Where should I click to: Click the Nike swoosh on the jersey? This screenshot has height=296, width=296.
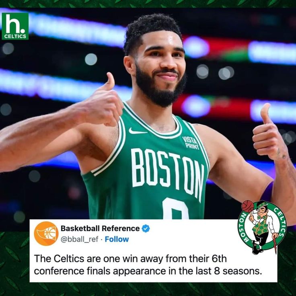pyautogui.click(x=138, y=131)
